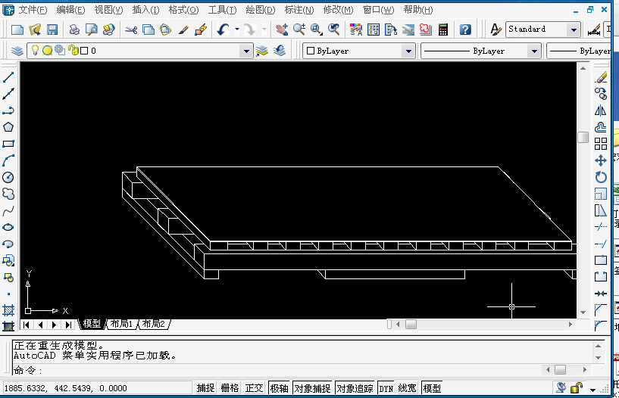The image size is (619, 398).
Task: Toggle 捕捉 snap mode in status bar
Action: pos(205,388)
